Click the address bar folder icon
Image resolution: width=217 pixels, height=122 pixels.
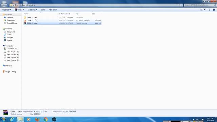(x=11, y=5)
